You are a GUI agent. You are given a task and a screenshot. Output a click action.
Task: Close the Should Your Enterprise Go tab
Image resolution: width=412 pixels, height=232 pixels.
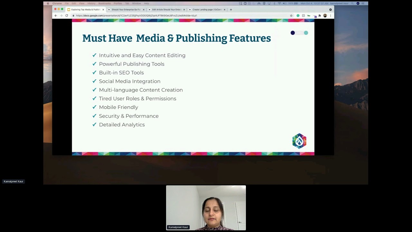pos(144,10)
